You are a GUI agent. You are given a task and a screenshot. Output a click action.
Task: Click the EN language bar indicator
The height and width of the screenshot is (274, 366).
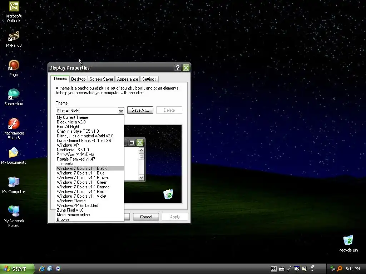(x=273, y=269)
